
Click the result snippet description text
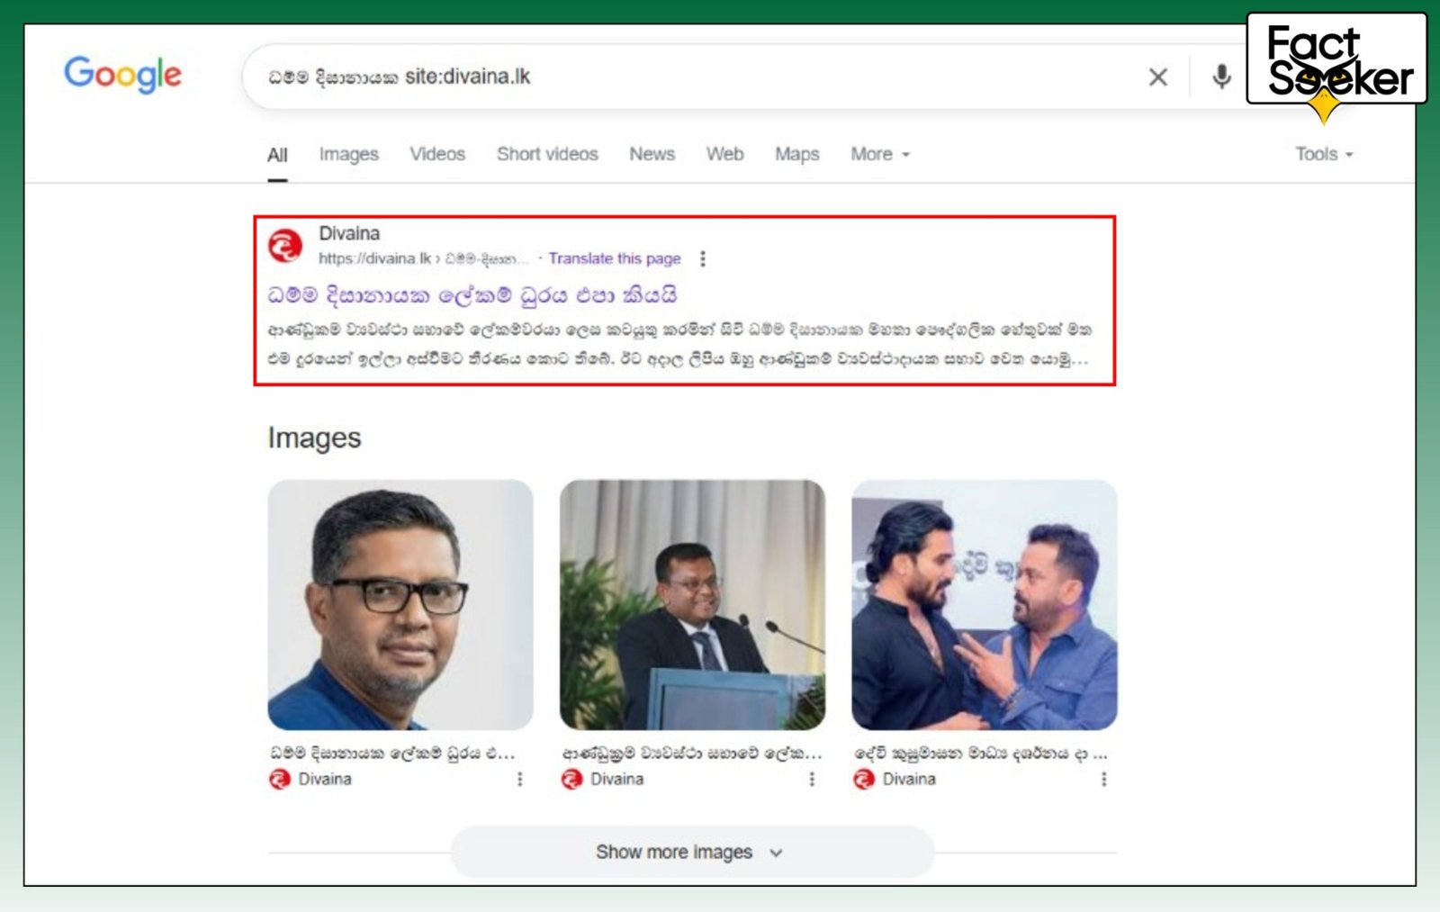pyautogui.click(x=679, y=344)
